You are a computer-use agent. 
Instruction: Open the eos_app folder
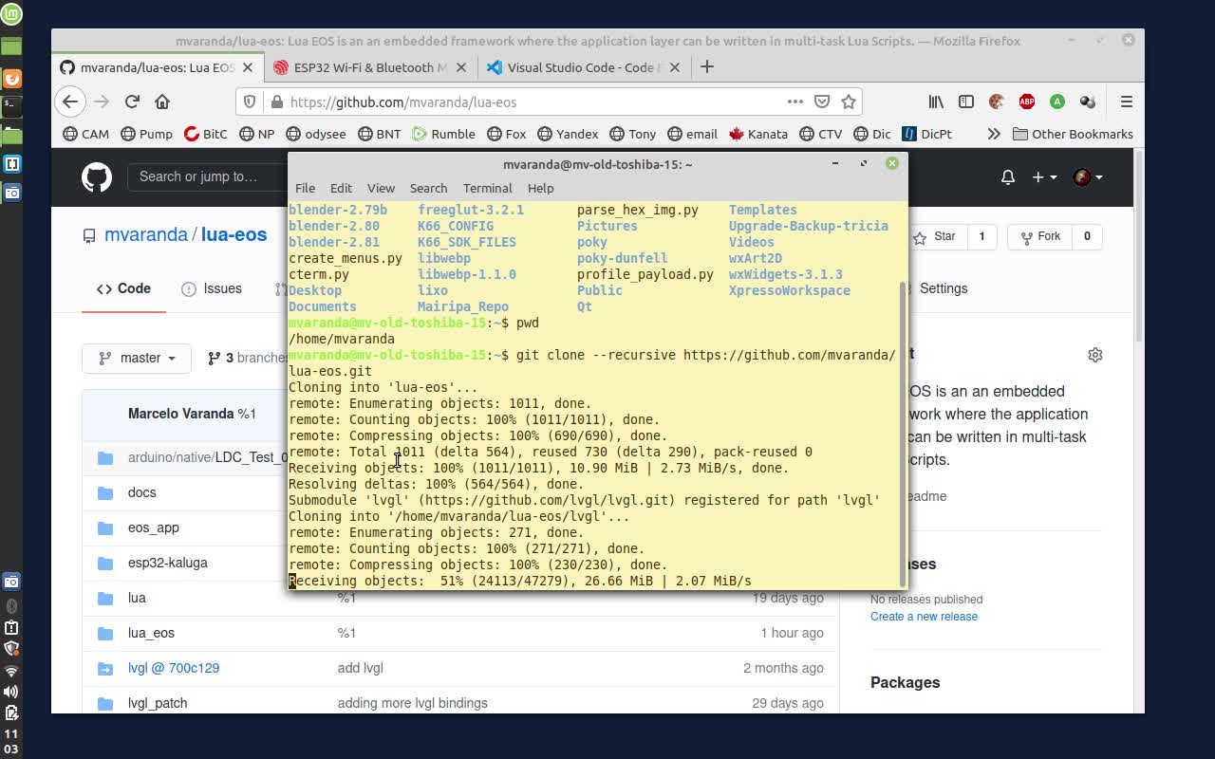coord(154,528)
